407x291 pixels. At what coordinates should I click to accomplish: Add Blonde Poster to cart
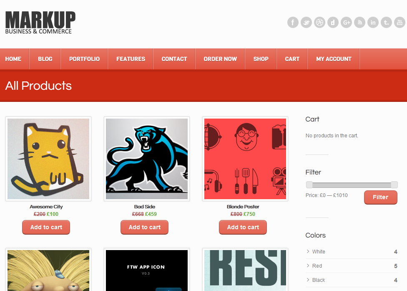tap(243, 228)
